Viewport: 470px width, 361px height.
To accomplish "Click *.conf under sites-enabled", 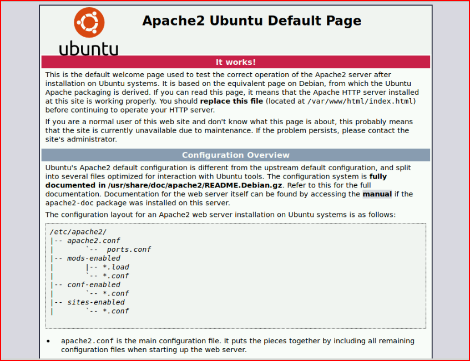I will 116,311.
